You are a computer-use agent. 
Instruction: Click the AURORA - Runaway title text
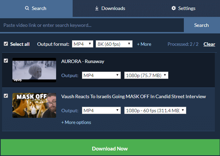pyautogui.click(x=83, y=61)
